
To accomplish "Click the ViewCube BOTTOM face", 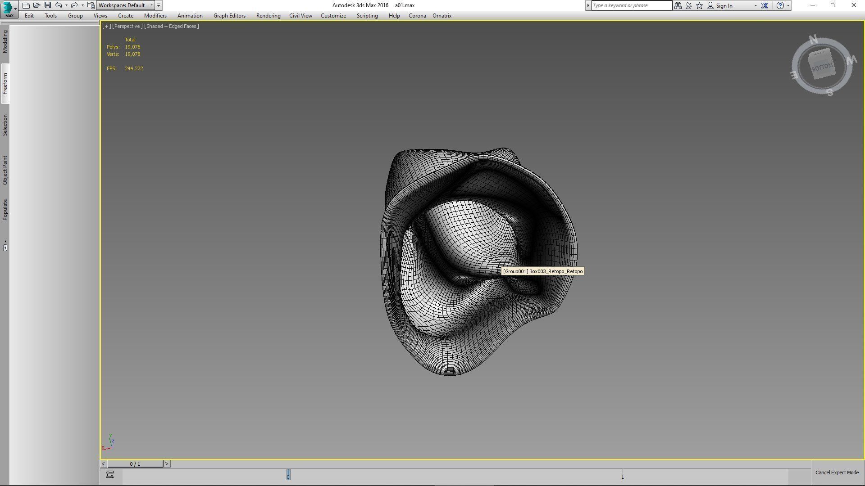I will [822, 67].
